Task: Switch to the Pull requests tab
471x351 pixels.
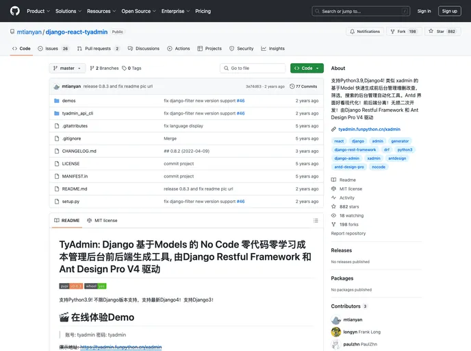Action: point(98,49)
